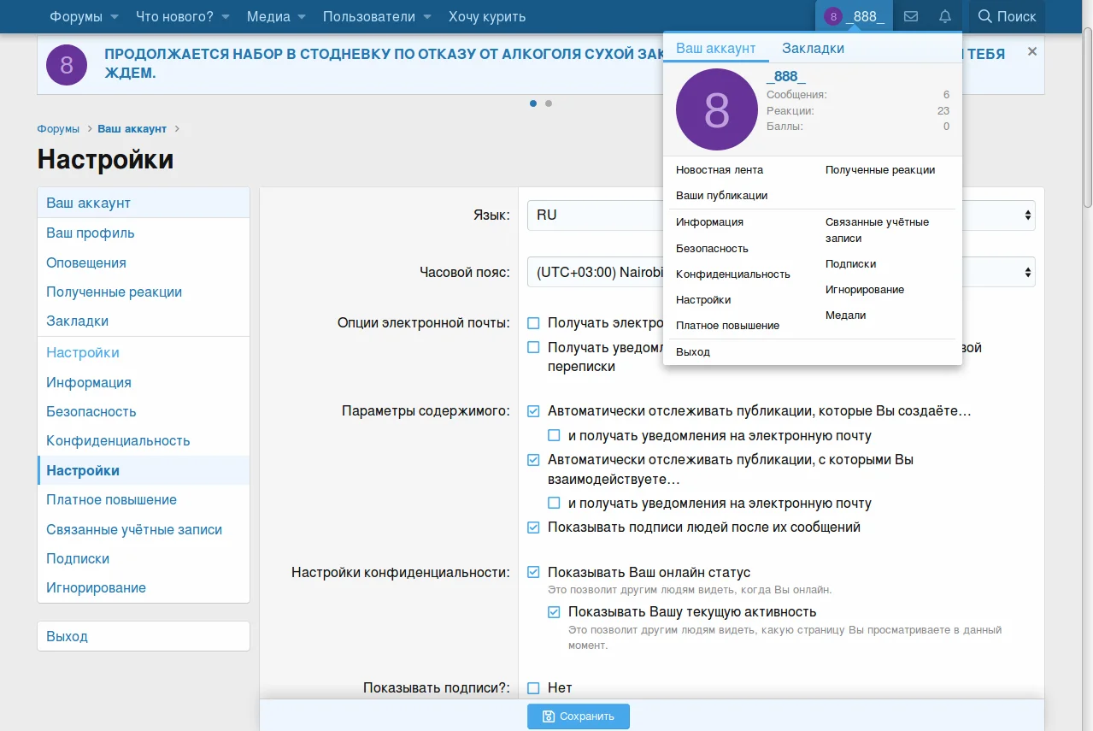Disable the Показывать Ваш онлайн статус option
This screenshot has width=1093, height=731.
[532, 572]
